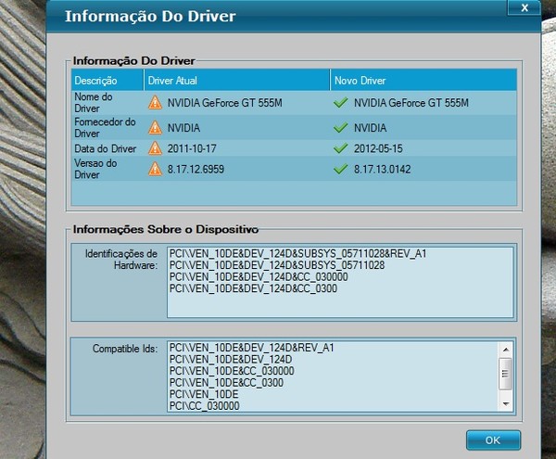
Task: Click green checkmark next to 2012-05-15
Action: tap(340, 148)
